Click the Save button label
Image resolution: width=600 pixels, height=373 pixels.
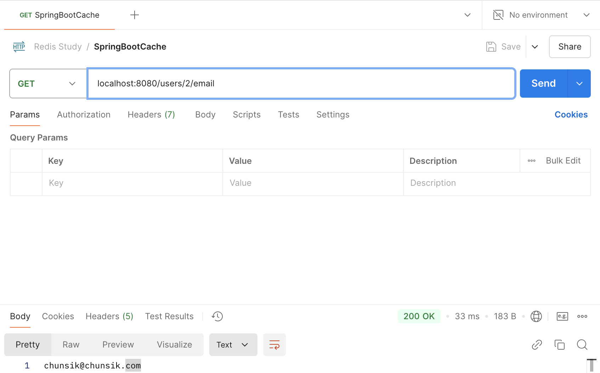[x=511, y=47]
